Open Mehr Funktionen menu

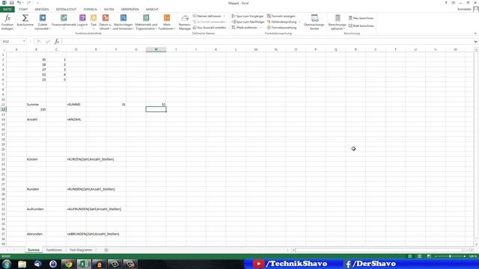166,22
